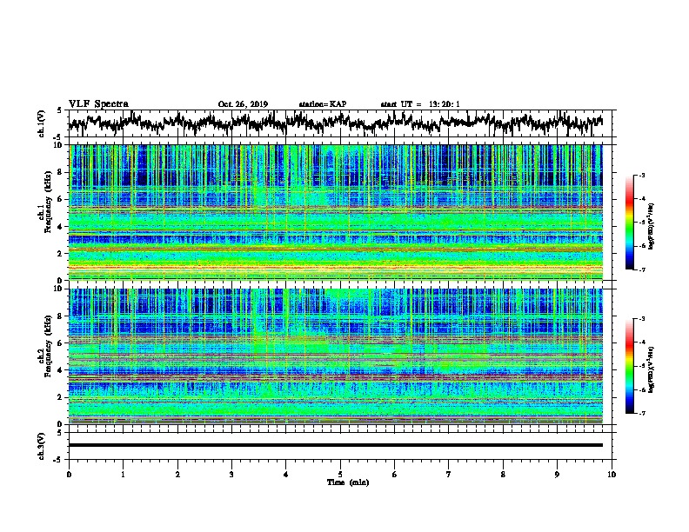Click time axis tick label '0'

click(x=69, y=475)
